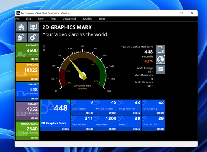Select the Simple Vectors score tile
The width and height of the screenshot is (207, 152).
pos(82,105)
